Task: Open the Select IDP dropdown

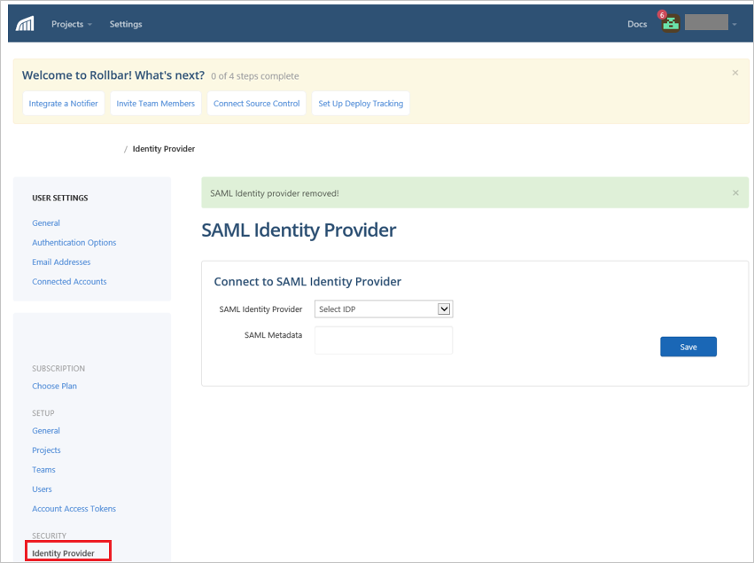Action: pos(384,309)
